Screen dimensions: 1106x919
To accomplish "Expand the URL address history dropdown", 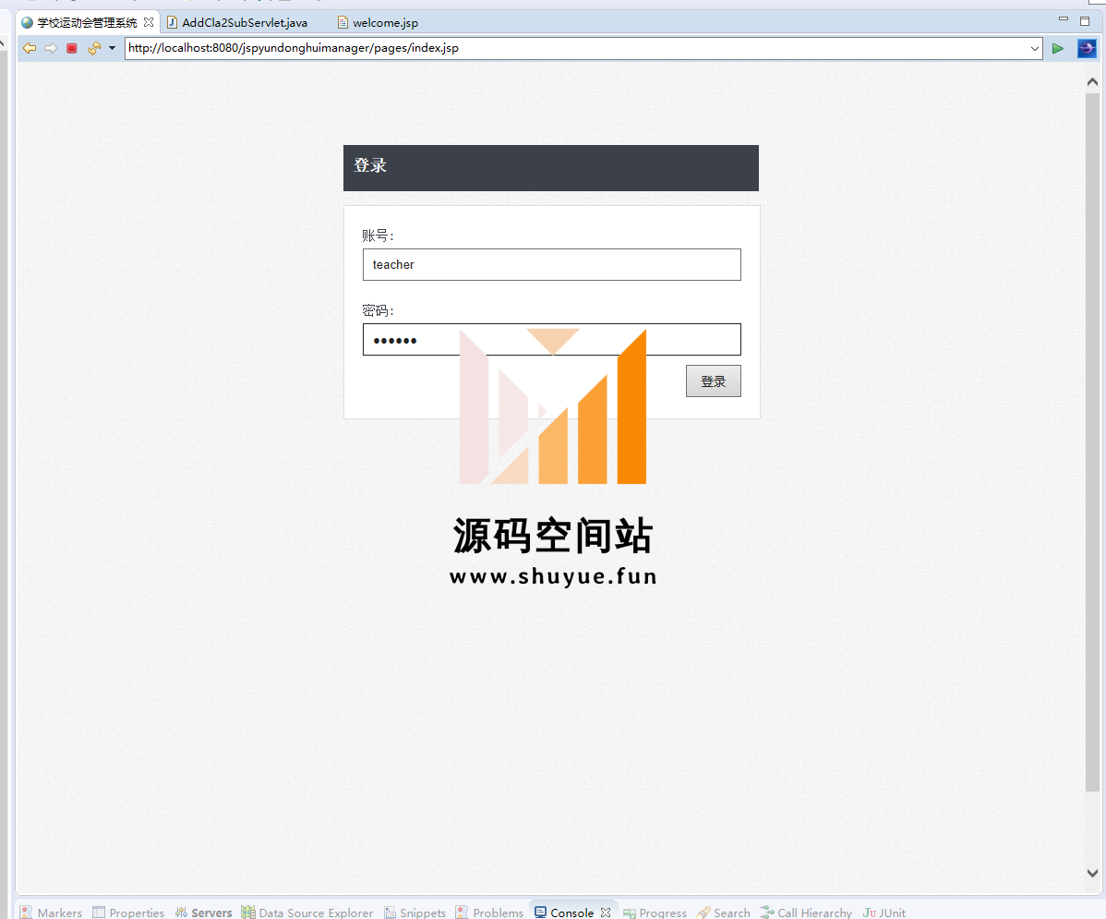I will 1035,49.
